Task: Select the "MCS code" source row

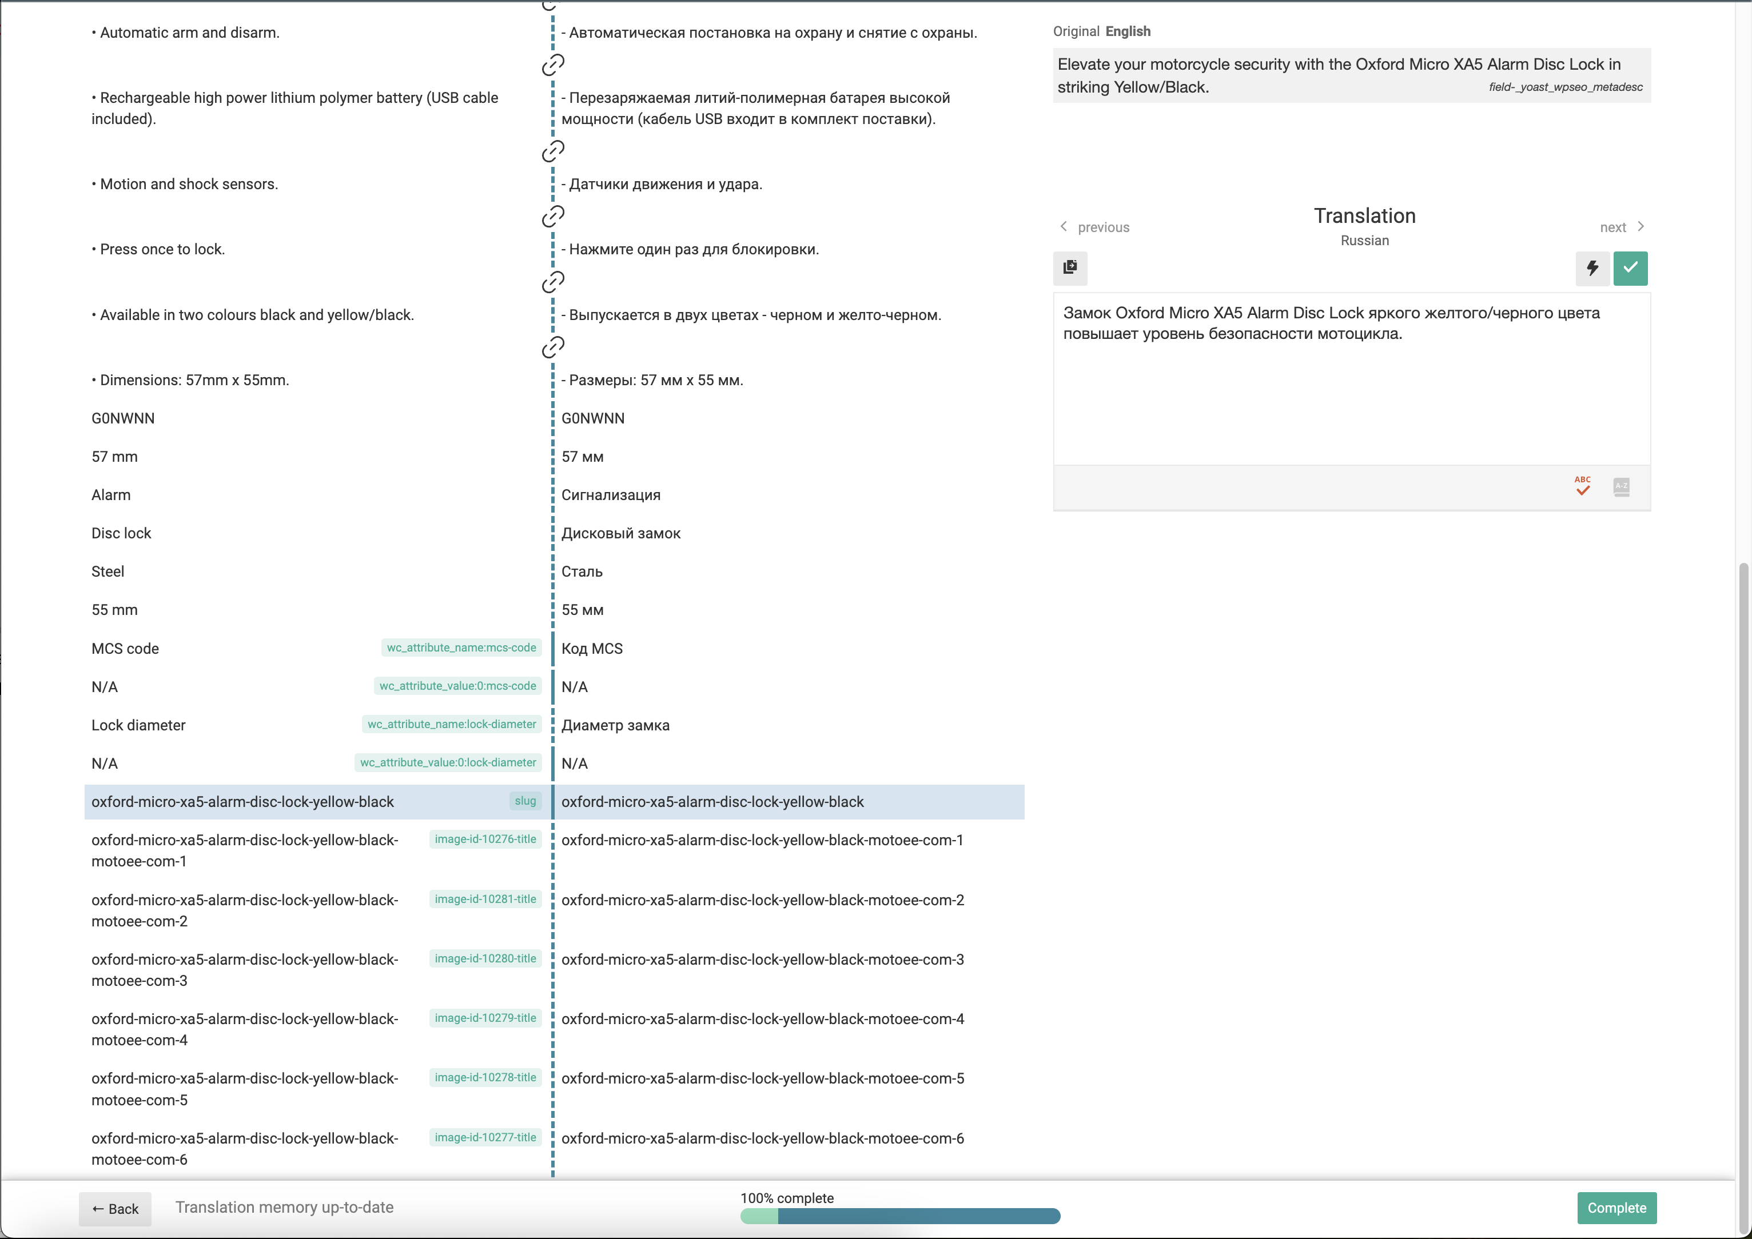Action: 125,649
